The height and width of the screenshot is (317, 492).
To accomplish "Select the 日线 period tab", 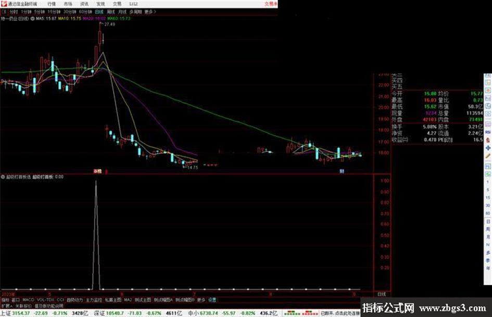I will (x=99, y=12).
